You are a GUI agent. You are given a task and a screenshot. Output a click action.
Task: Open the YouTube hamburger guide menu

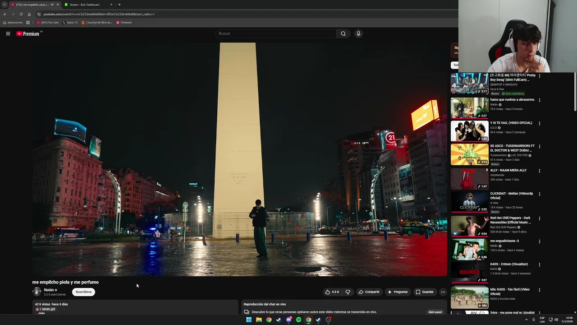pyautogui.click(x=8, y=33)
